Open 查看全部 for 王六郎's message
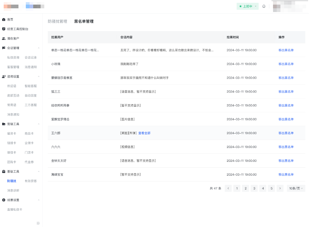This screenshot has width=309, height=227. pyautogui.click(x=144, y=133)
